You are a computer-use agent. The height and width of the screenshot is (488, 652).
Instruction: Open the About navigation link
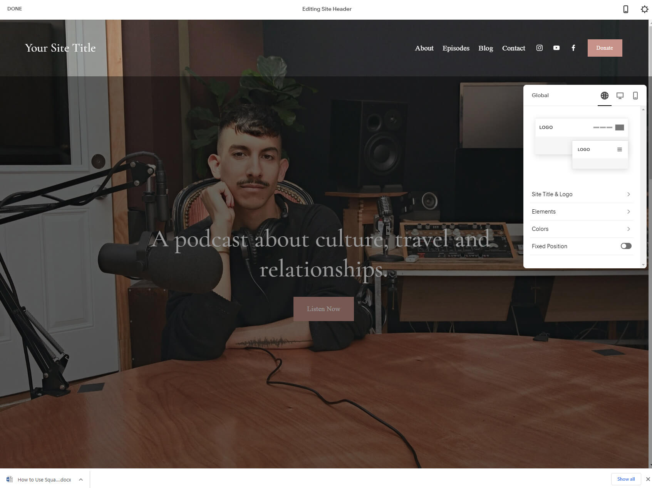pos(424,48)
